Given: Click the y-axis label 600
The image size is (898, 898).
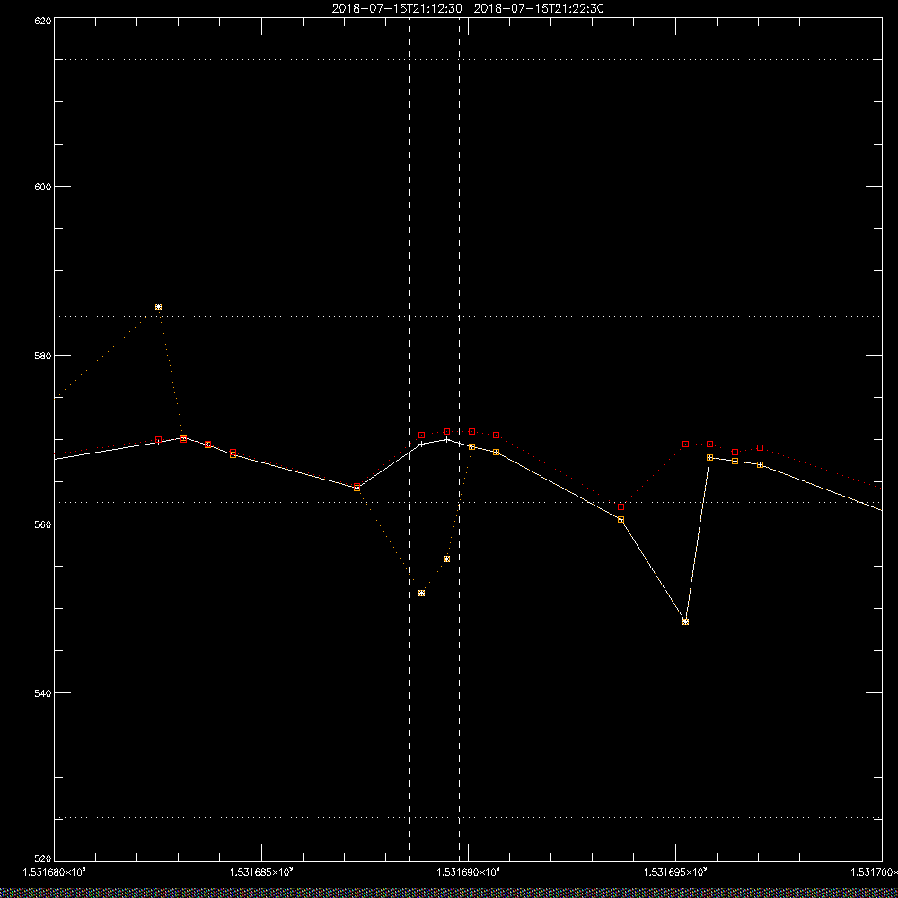Looking at the screenshot, I should coord(43,187).
